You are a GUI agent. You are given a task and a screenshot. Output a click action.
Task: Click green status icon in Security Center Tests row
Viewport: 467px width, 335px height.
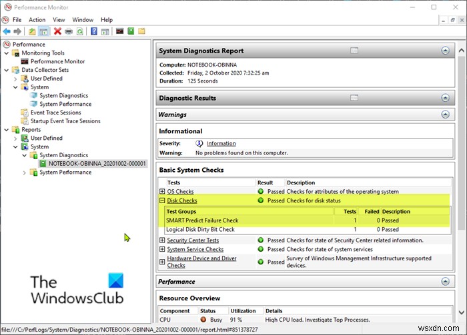261,240
